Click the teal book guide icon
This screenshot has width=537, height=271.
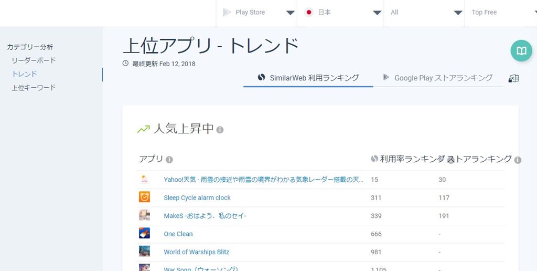point(521,51)
